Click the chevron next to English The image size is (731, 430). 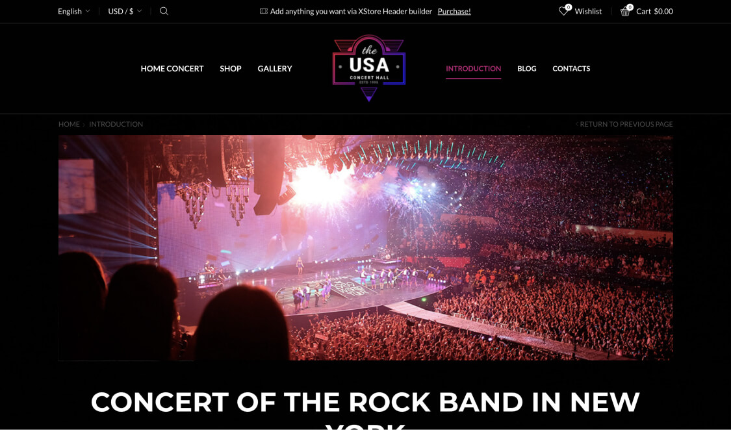click(87, 11)
